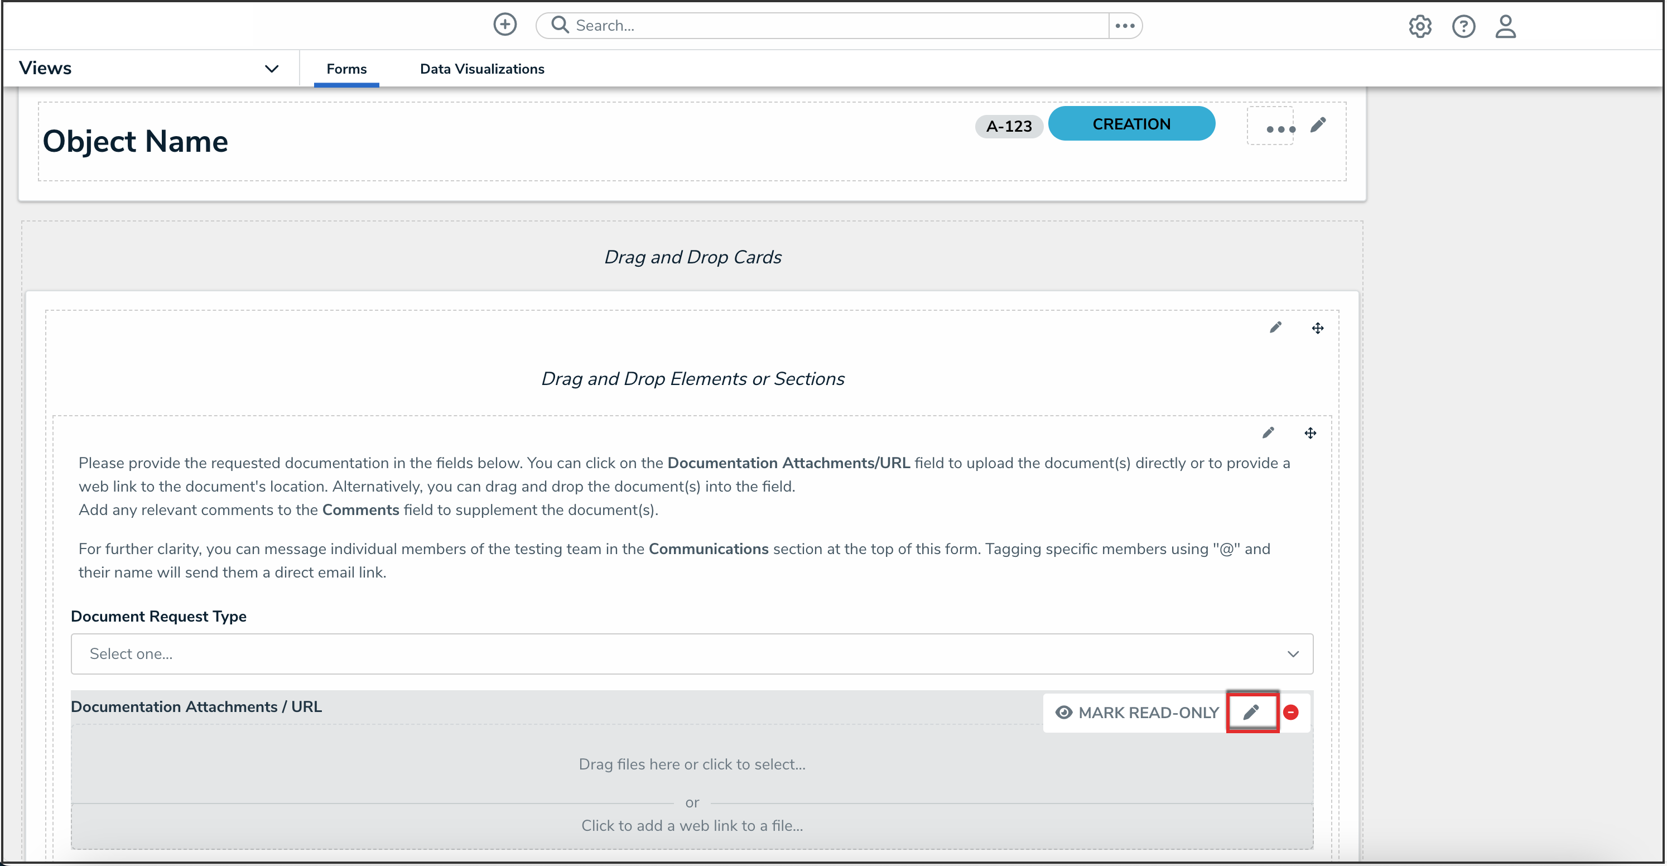
Task: Open the search bar more-options ellipsis
Action: [1125, 26]
